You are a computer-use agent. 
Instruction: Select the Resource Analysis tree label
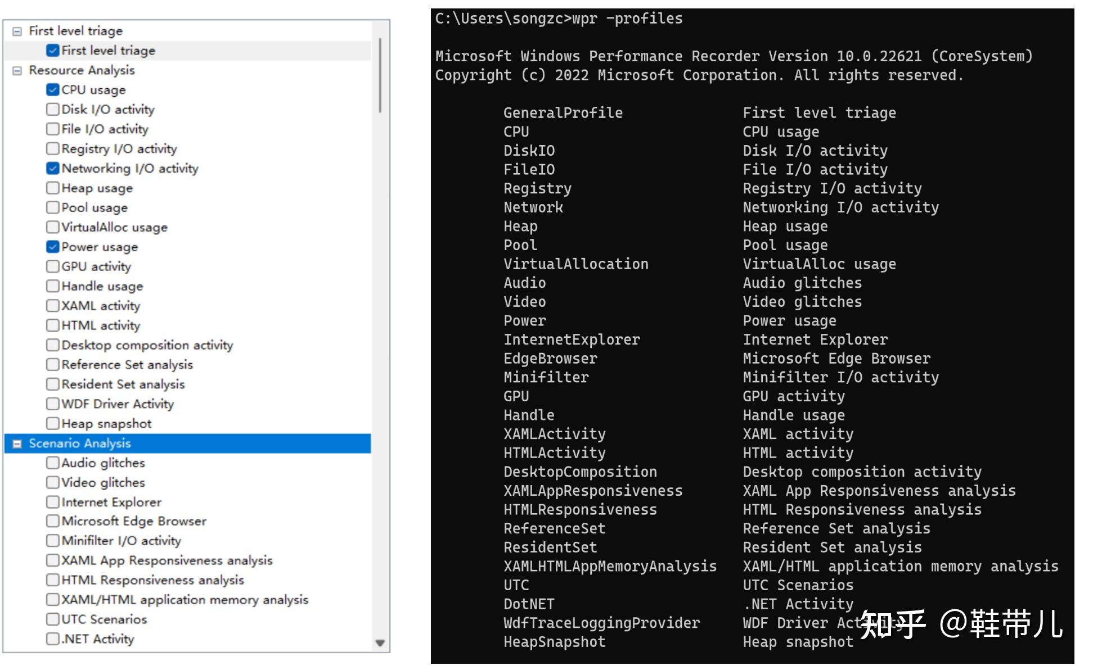point(82,70)
